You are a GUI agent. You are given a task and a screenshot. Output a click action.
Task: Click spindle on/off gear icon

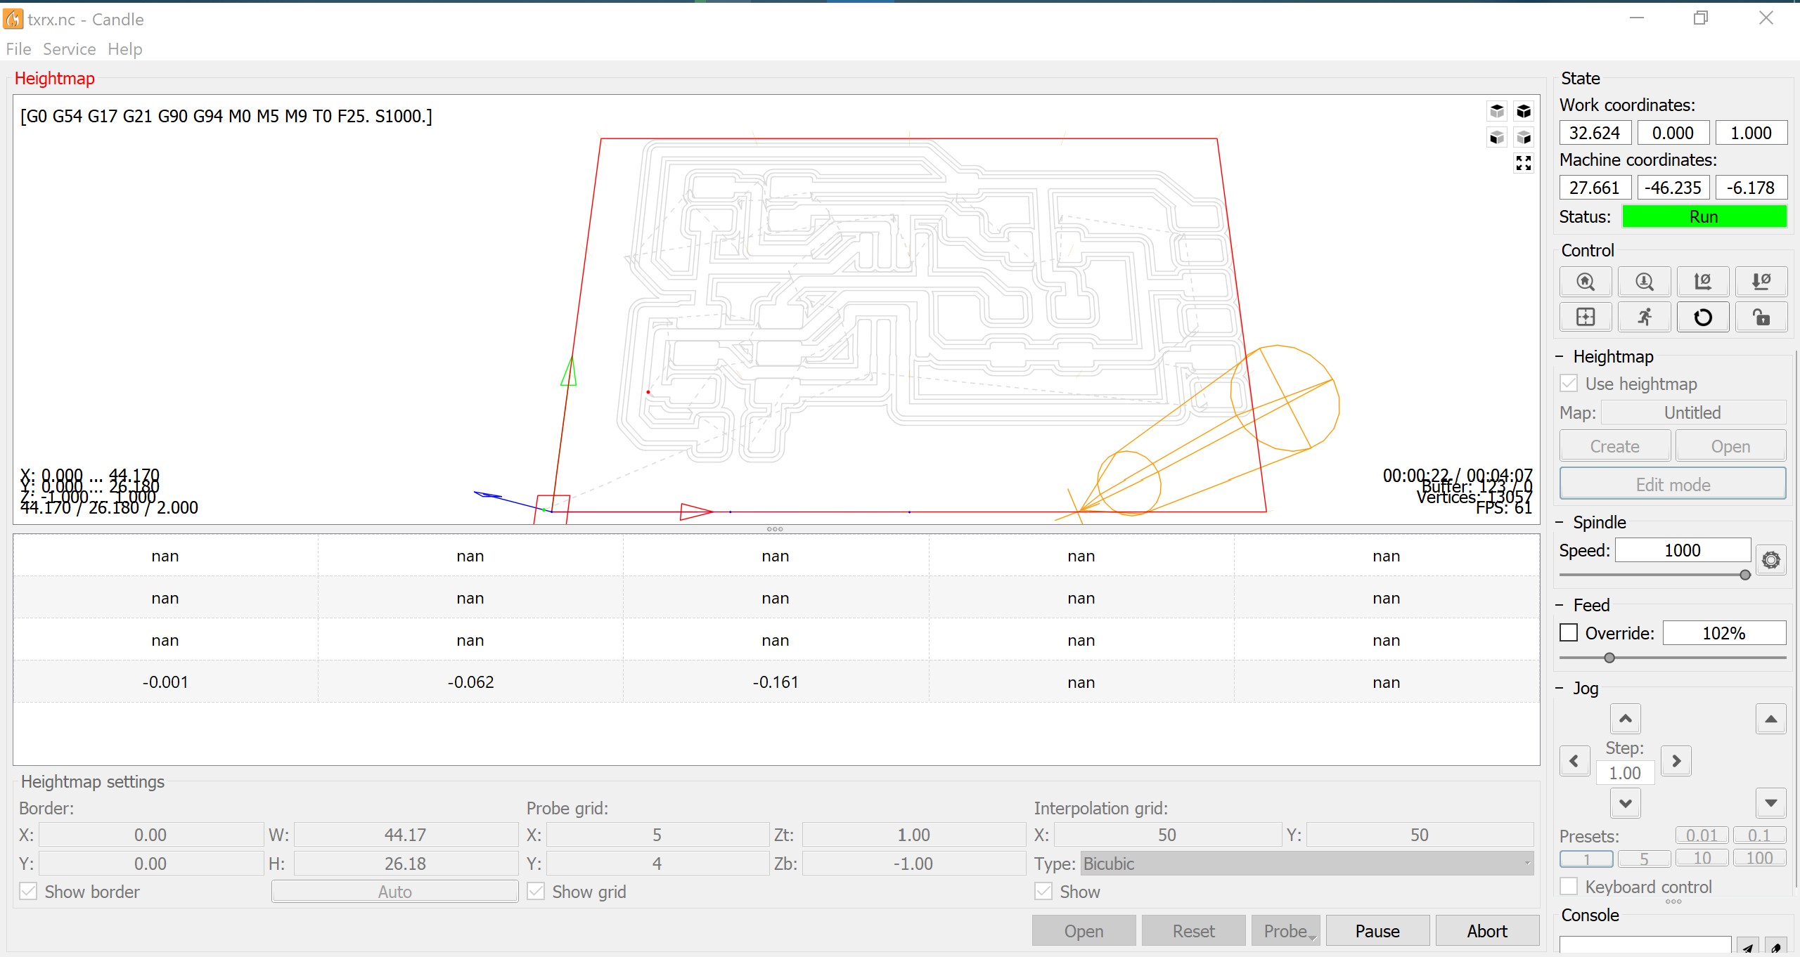coord(1770,560)
